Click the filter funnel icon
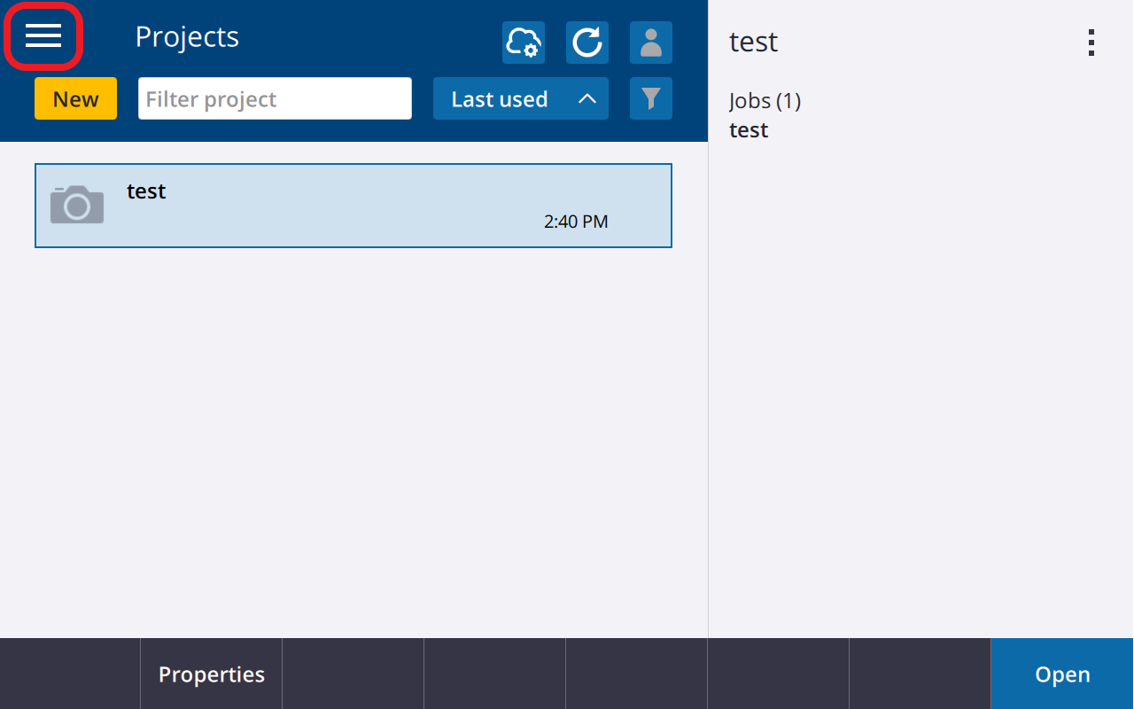Screen dimensions: 1134x709 651,98
